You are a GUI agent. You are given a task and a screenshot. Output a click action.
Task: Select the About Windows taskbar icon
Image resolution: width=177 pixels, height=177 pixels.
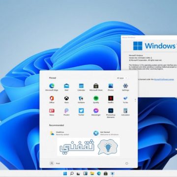click(112, 174)
